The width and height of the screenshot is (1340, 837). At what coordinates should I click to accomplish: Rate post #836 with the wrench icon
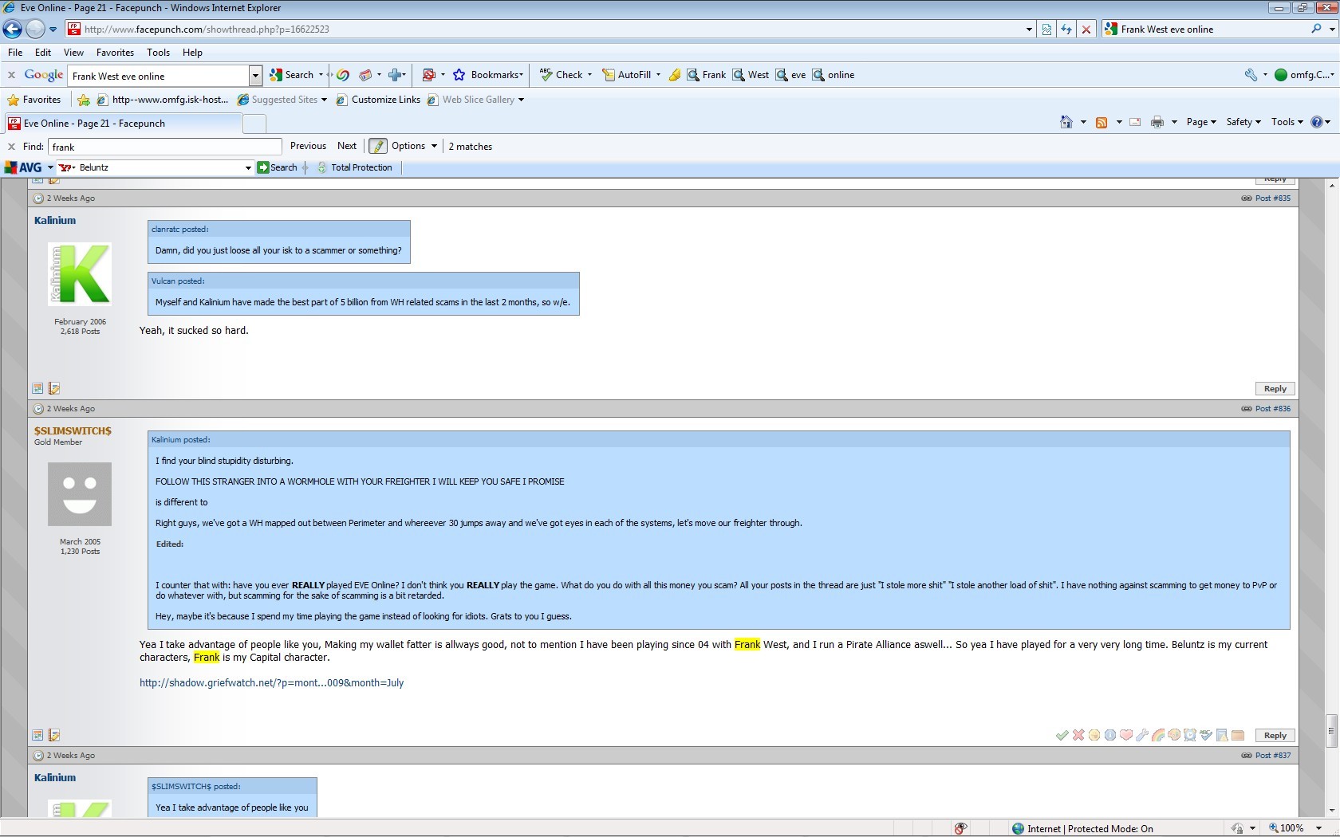coord(1142,735)
